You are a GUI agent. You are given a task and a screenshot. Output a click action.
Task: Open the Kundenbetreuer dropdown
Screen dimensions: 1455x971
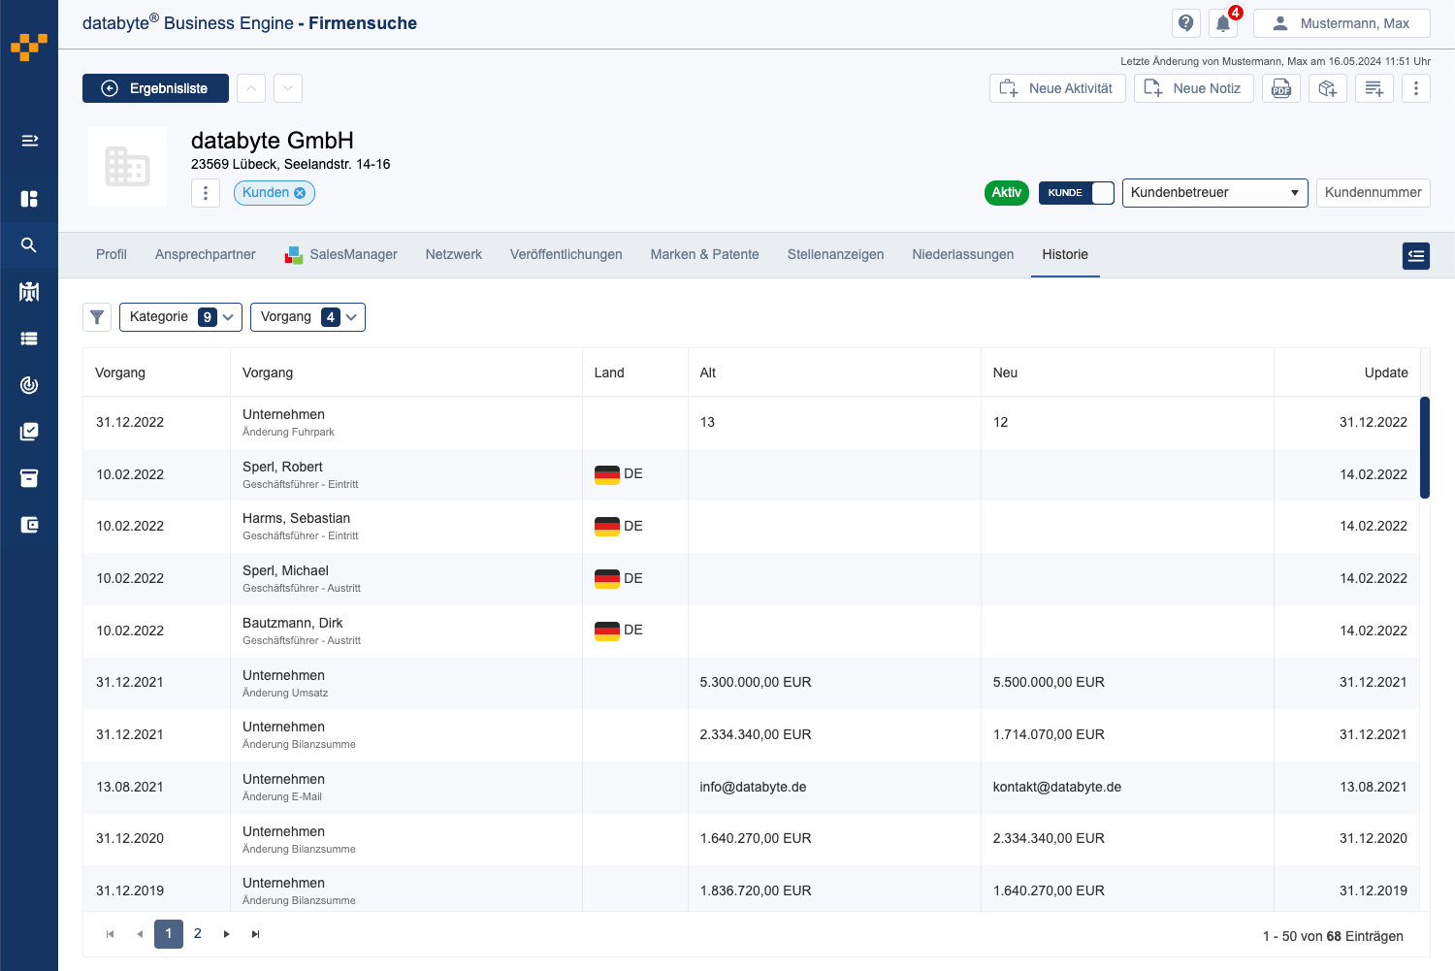pyautogui.click(x=1215, y=193)
